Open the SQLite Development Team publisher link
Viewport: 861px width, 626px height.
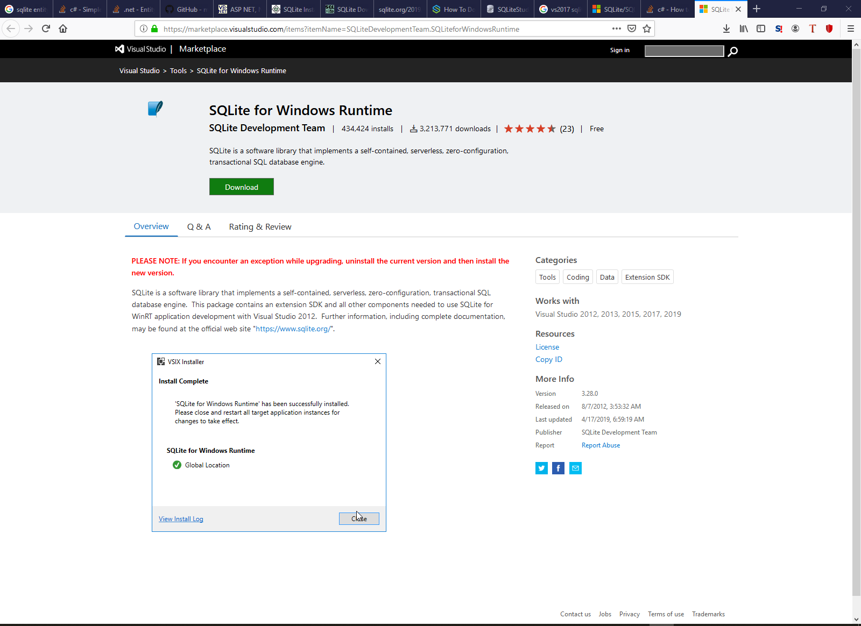267,128
